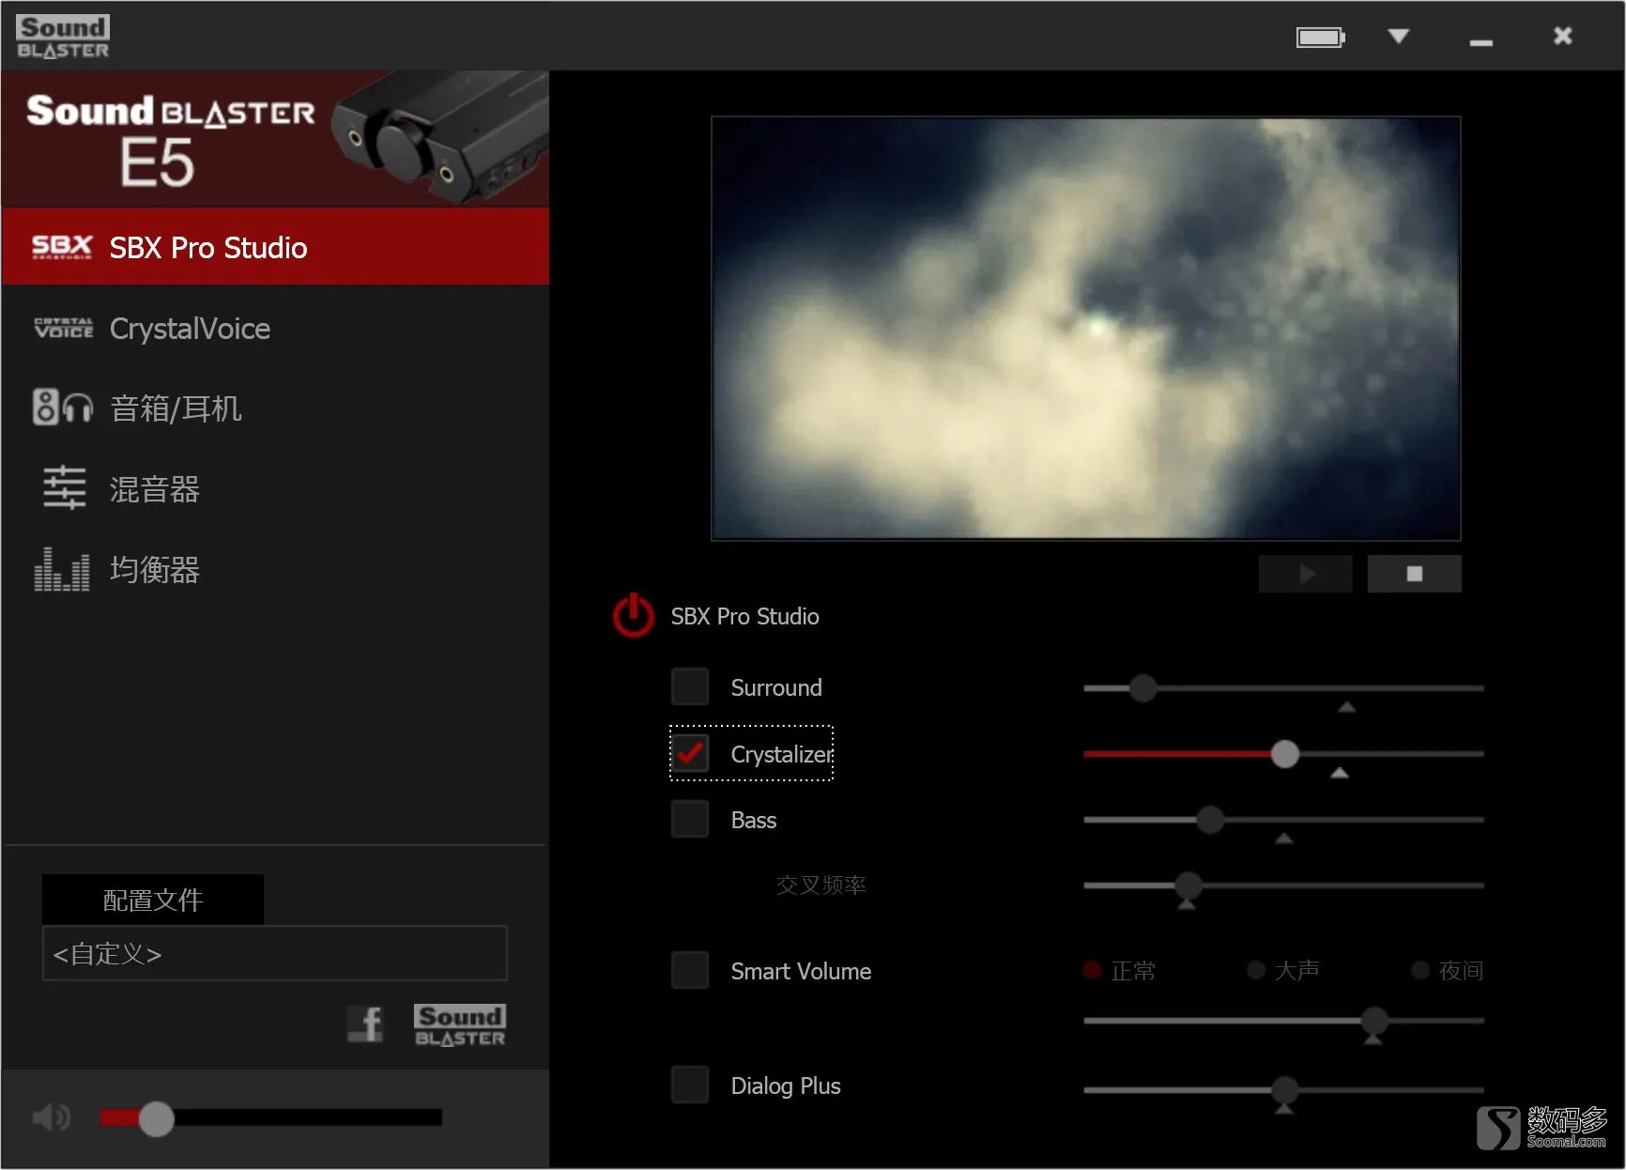Open the 混音器 mixer section
Screen dimensions: 1626x1170
[x=275, y=489]
